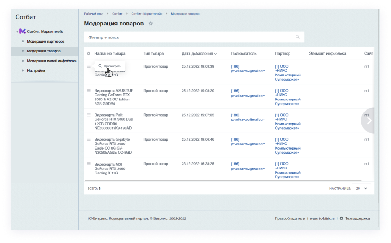Open row menu for Gigabyte GeForce RTX 3050
Image resolution: width=391 pixels, height=243 pixels.
[88, 139]
